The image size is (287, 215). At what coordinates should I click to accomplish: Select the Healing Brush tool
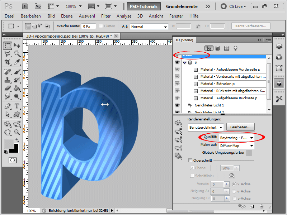pos(8,72)
